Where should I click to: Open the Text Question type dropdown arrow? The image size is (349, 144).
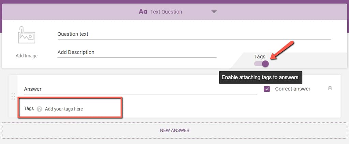coord(214,12)
